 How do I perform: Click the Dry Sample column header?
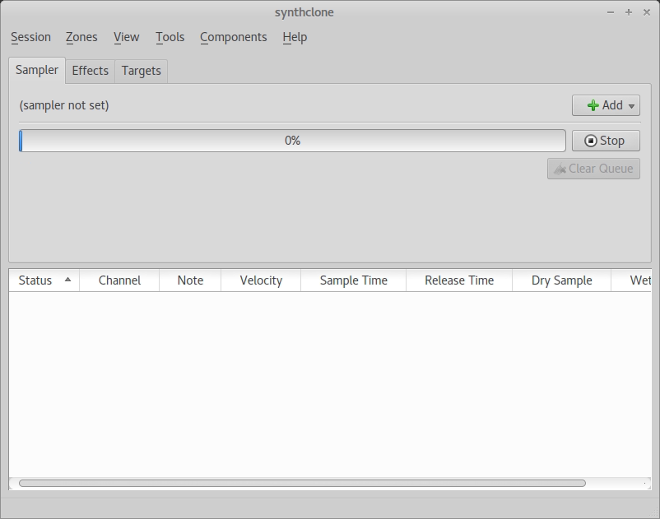561,280
